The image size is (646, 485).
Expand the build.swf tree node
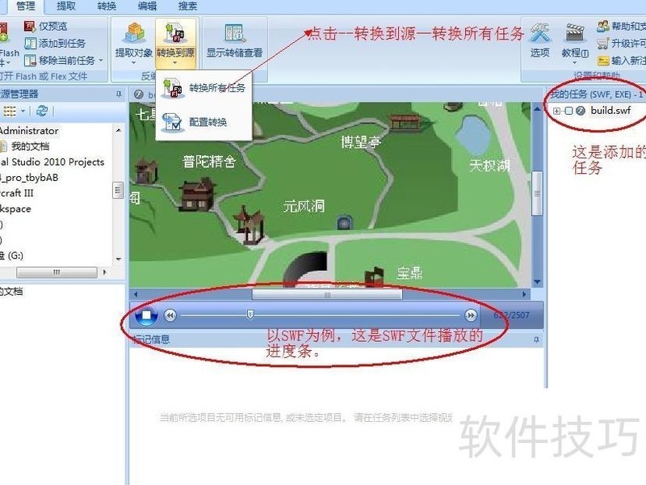click(x=557, y=110)
